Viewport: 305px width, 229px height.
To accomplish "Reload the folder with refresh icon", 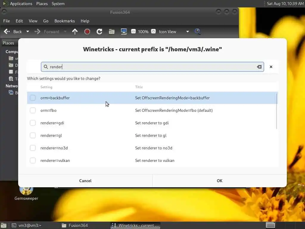I will 99,32.
